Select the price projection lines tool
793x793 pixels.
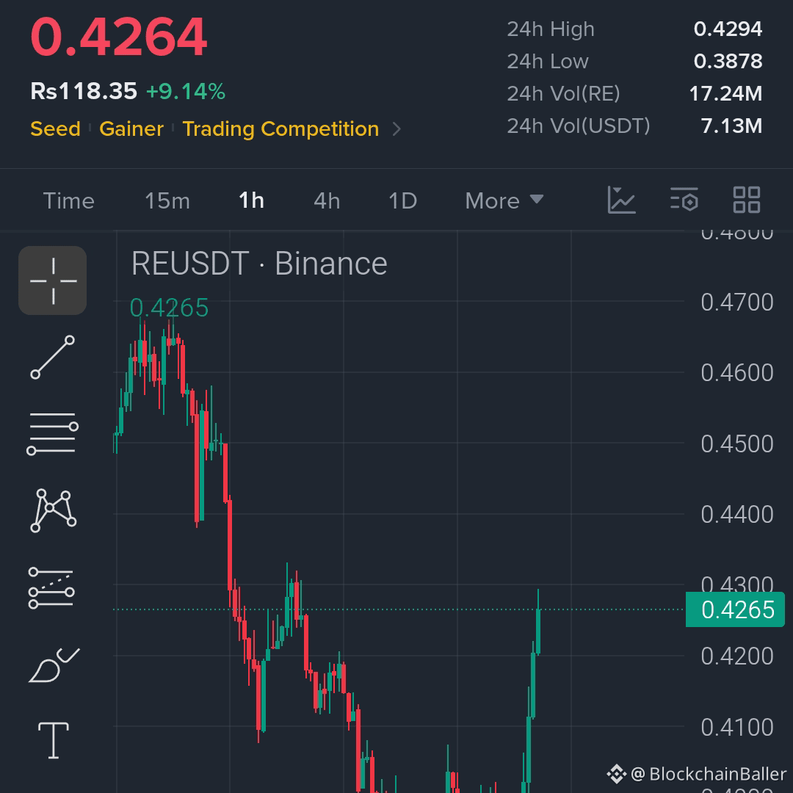click(51, 587)
